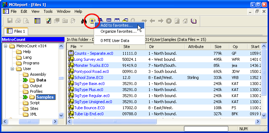The height and width of the screenshot is (133, 269).
Task: Select the Programs folder in the tree
Action: point(31,63)
